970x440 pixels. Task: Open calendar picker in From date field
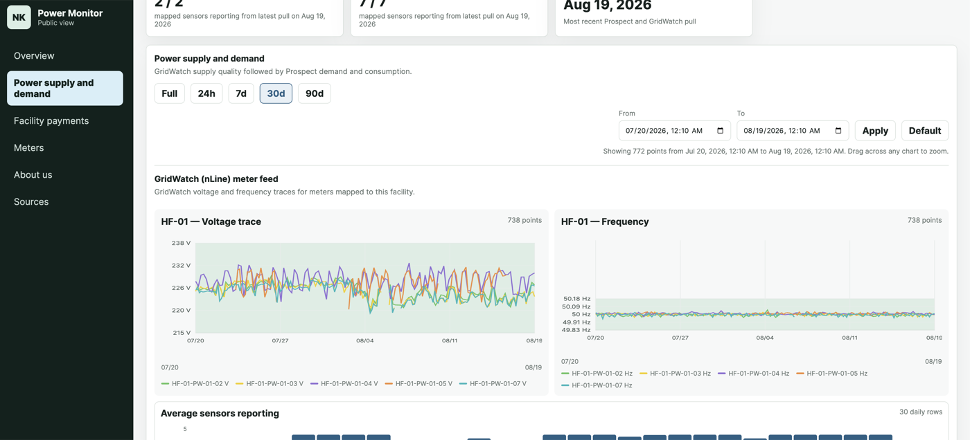point(720,131)
